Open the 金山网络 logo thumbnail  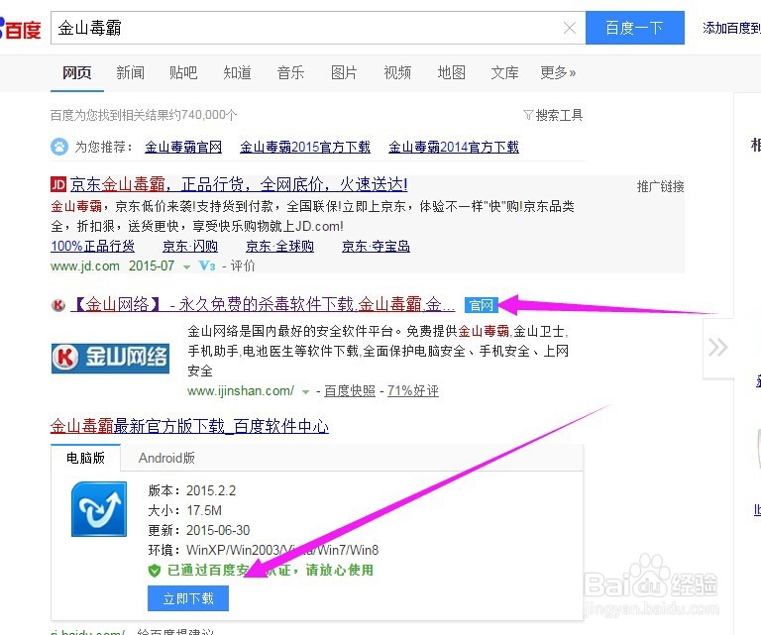click(110, 358)
